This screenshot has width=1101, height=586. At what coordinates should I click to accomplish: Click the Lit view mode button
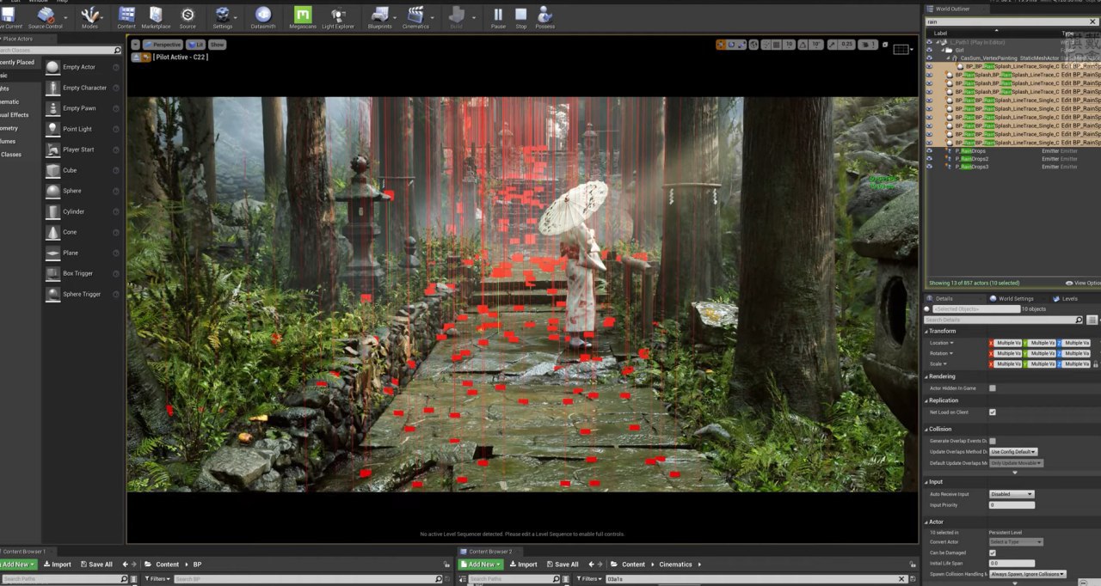pos(195,45)
